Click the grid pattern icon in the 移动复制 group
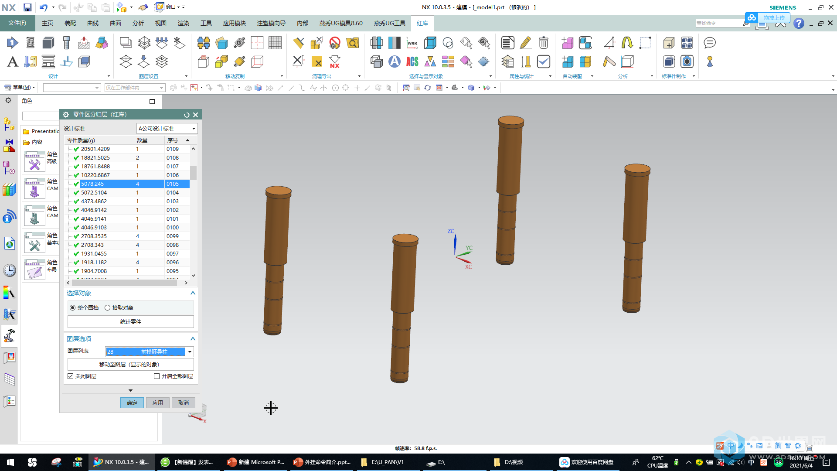The height and width of the screenshot is (471, 837). pyautogui.click(x=275, y=43)
